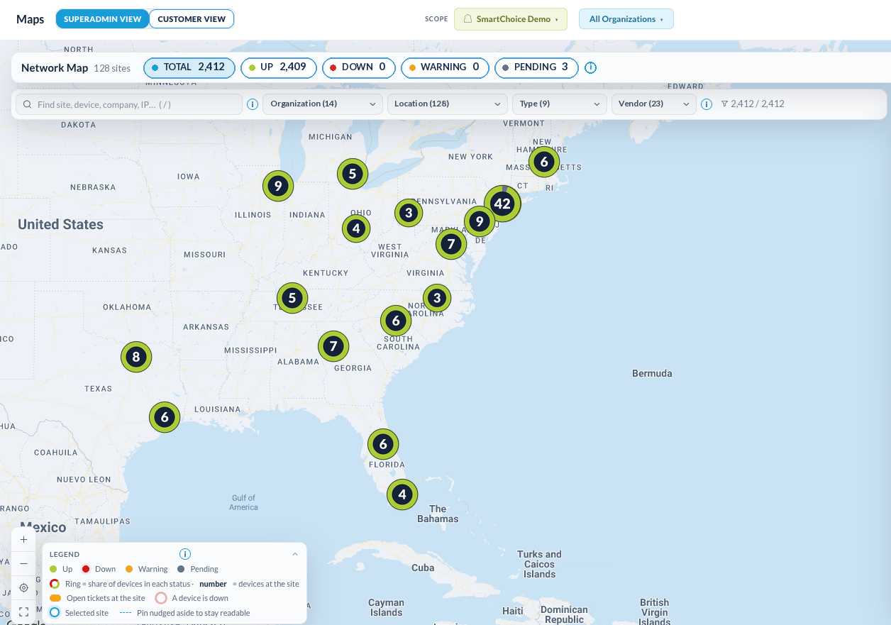Zoom in with the plus map control
This screenshot has height=625, width=891.
(23, 539)
